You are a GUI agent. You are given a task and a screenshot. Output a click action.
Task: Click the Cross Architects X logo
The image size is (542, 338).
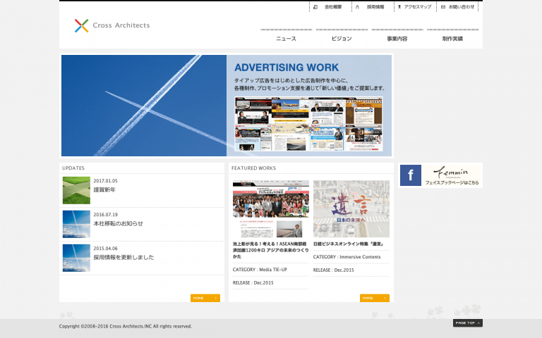[82, 26]
